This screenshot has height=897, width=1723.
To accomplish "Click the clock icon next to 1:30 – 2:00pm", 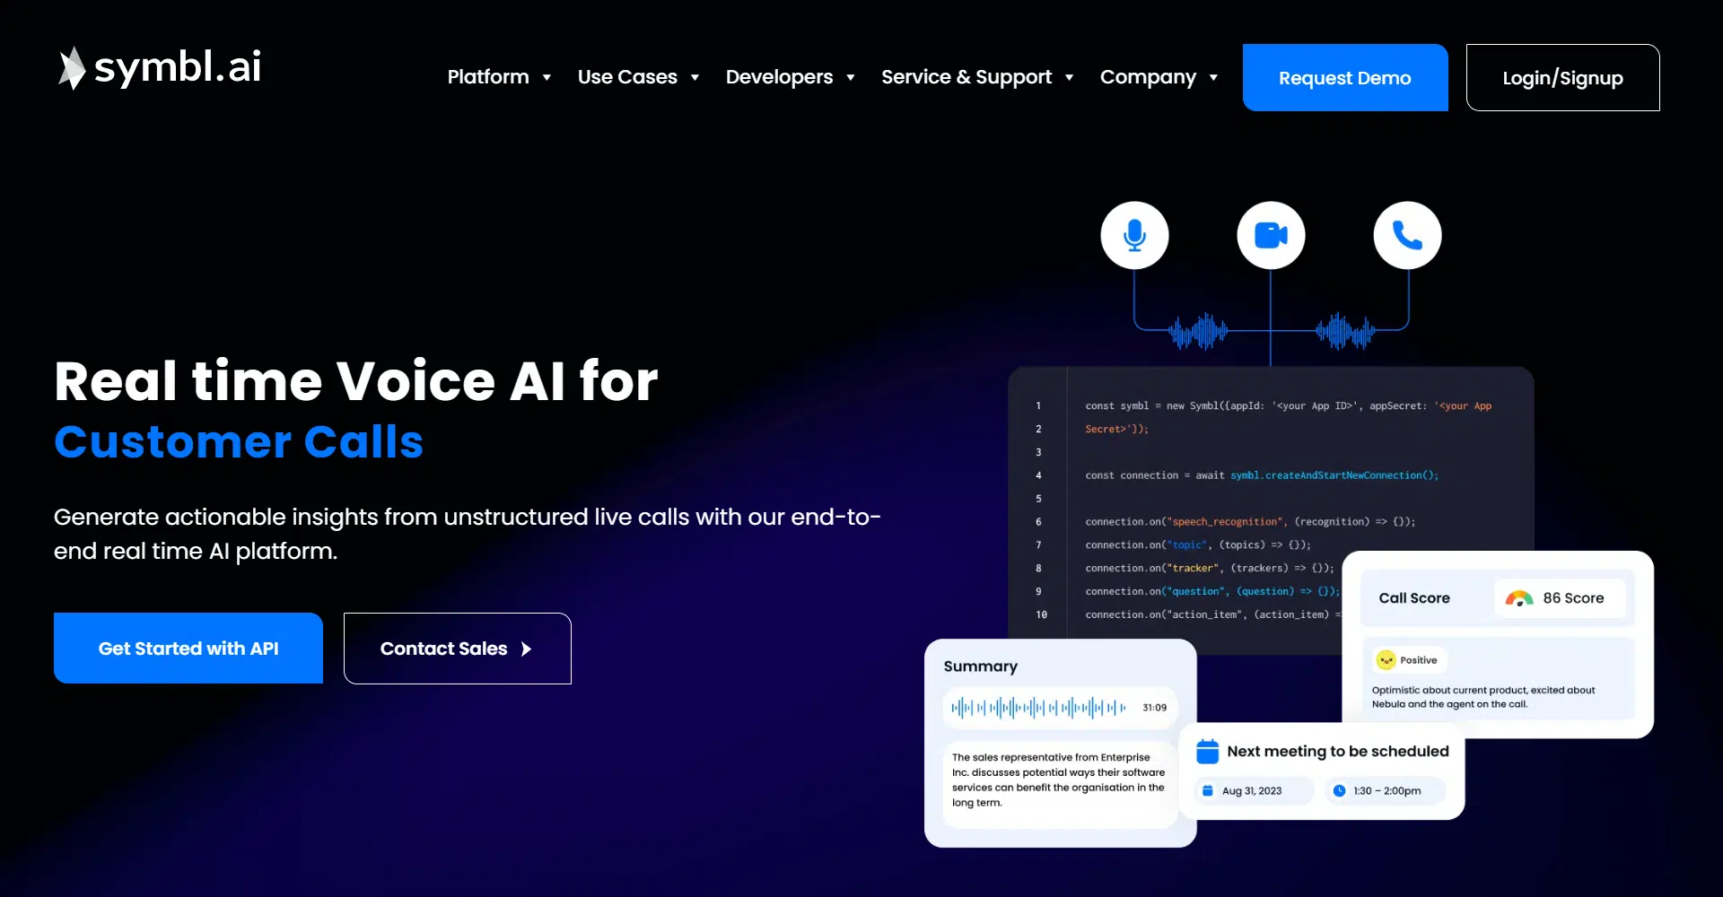I will pyautogui.click(x=1339, y=791).
